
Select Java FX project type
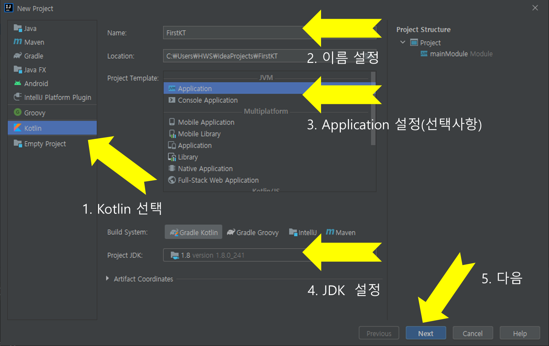click(52, 70)
